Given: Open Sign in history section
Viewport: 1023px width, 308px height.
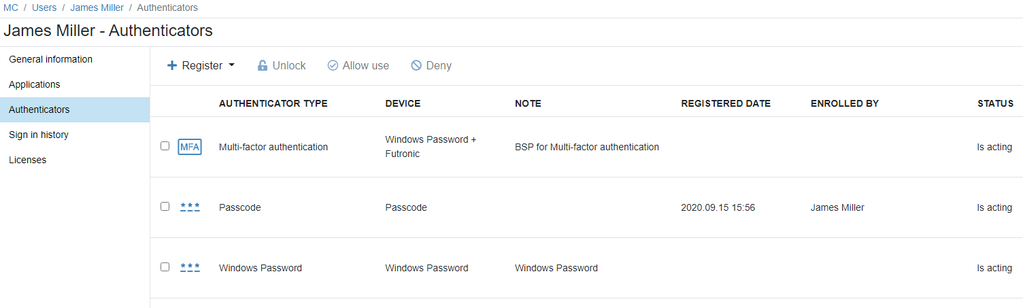Looking at the screenshot, I should pyautogui.click(x=38, y=135).
